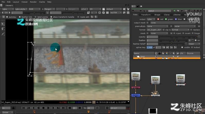Open the Global timeline range dropdown

coord(7,112)
